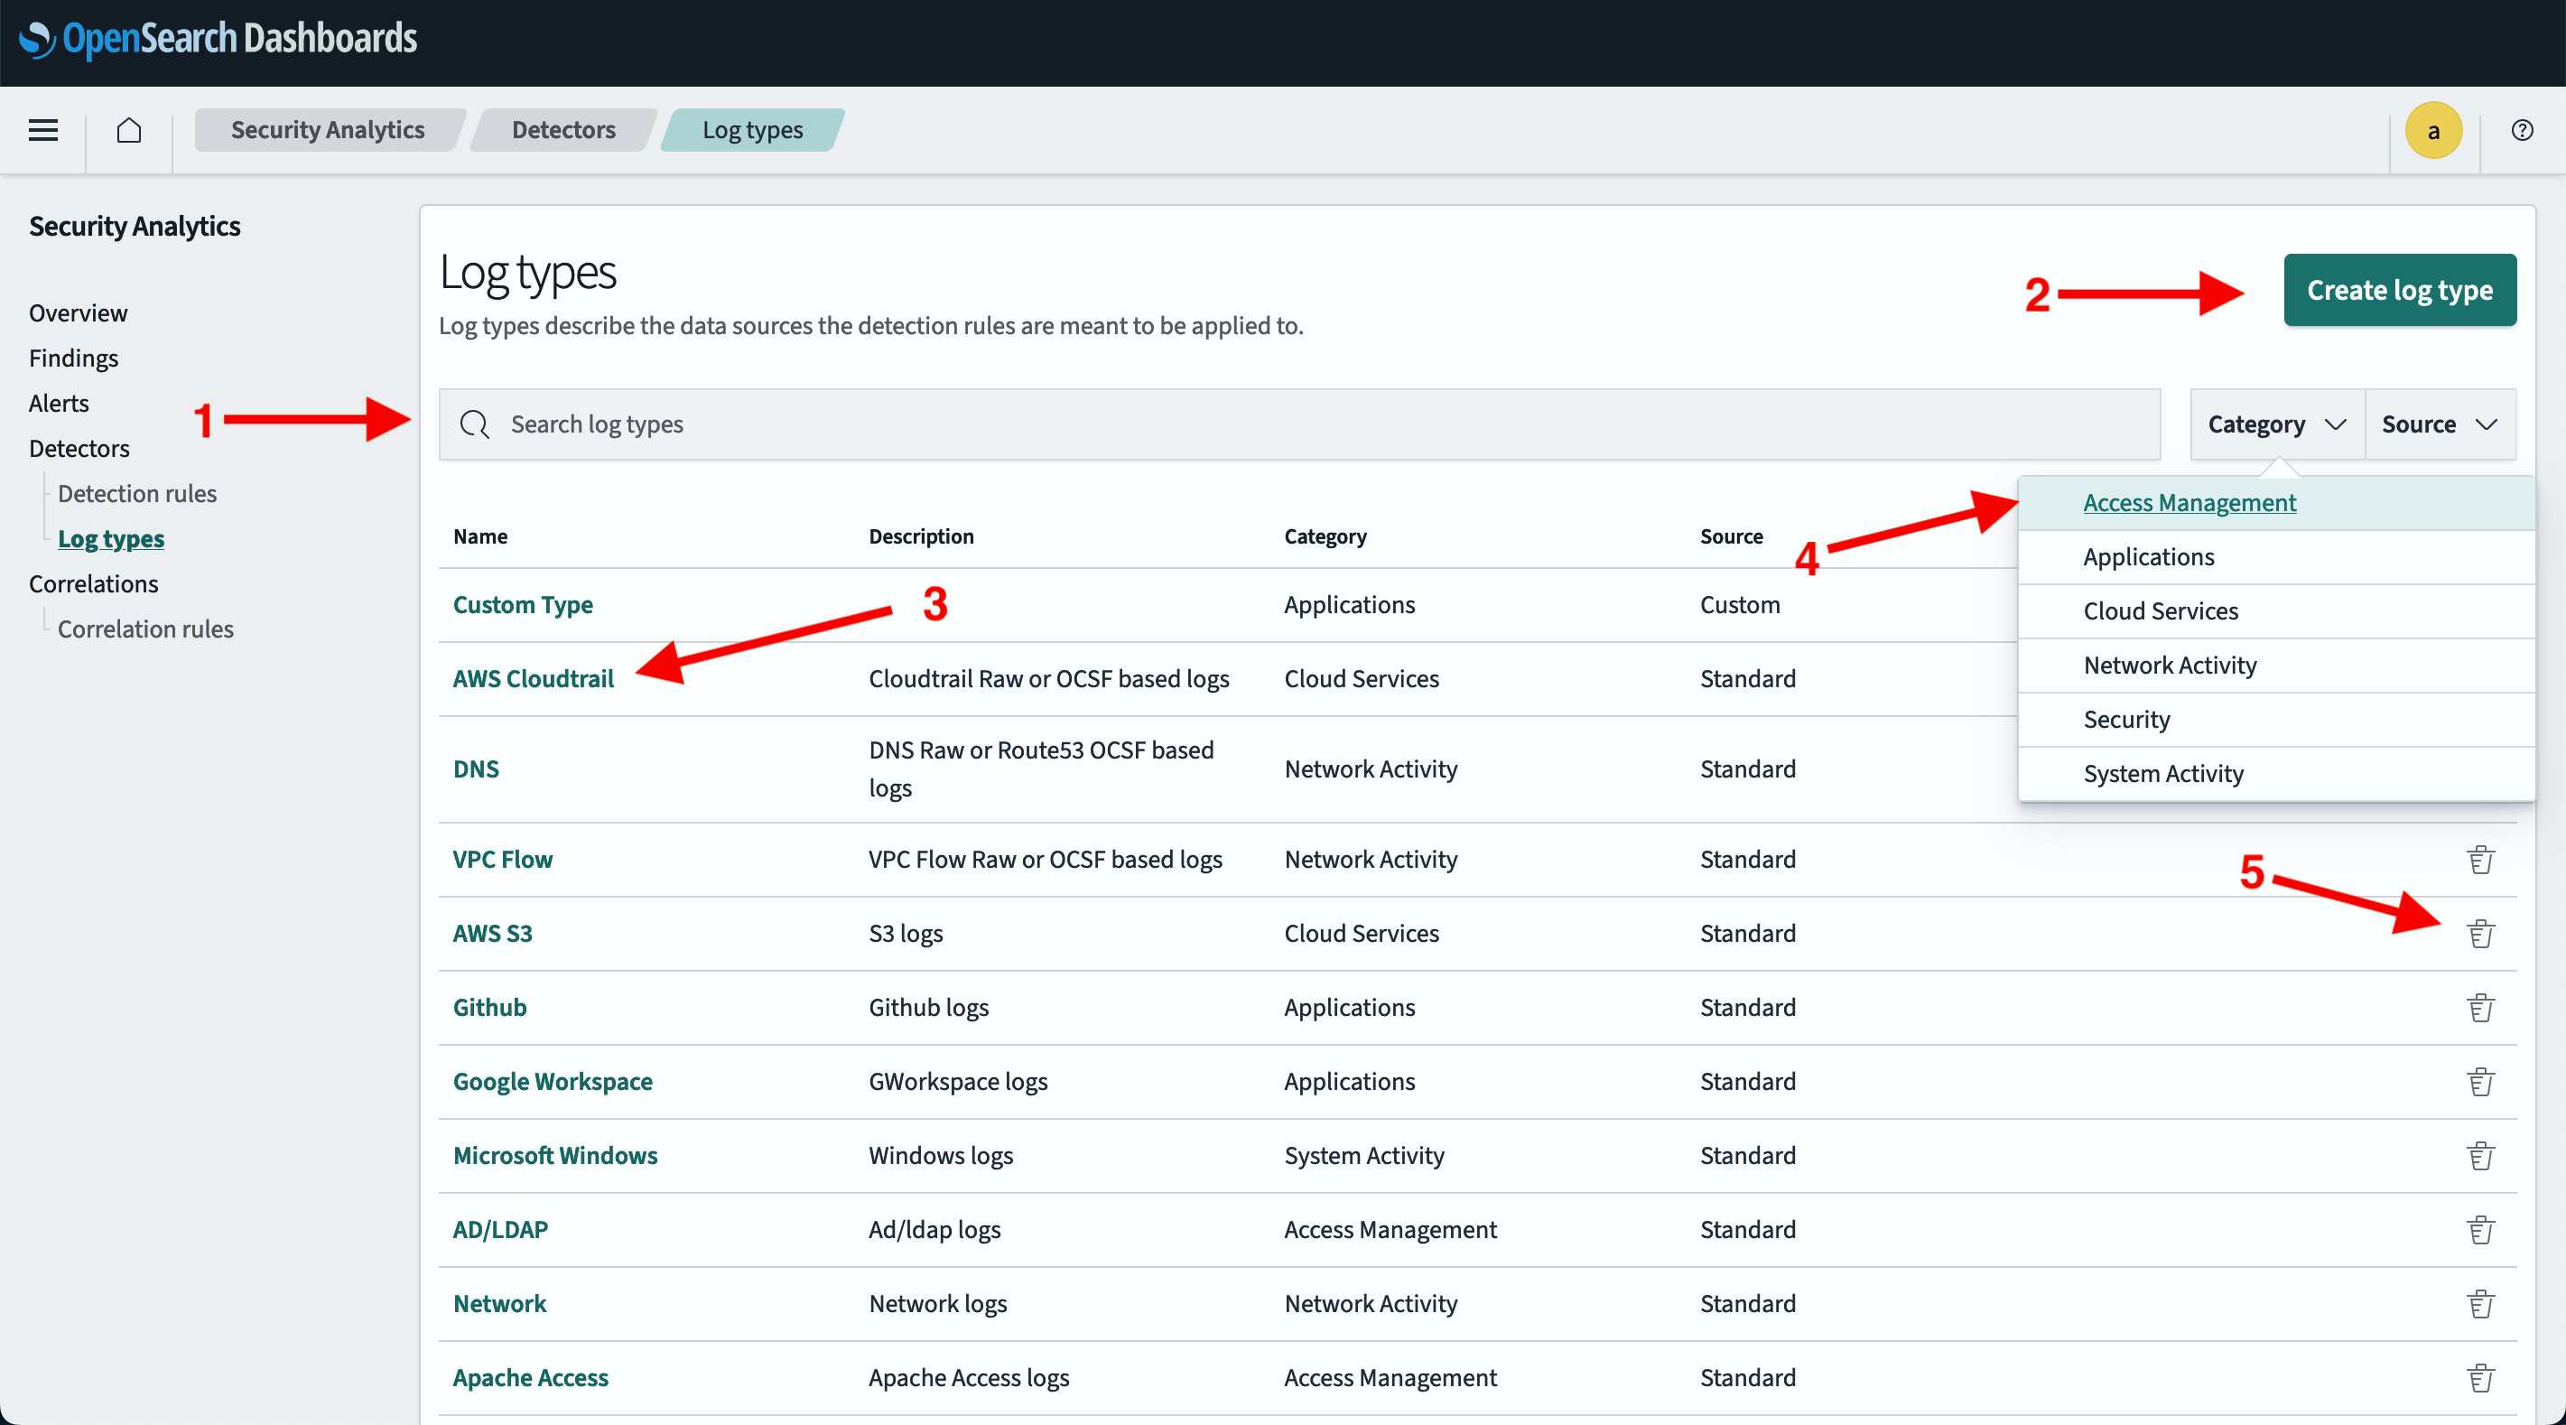Choose Security in the category menu
2566x1425 pixels.
coord(2125,719)
